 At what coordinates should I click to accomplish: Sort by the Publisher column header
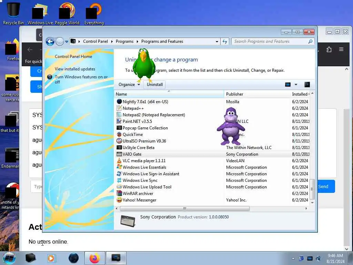tap(257, 94)
